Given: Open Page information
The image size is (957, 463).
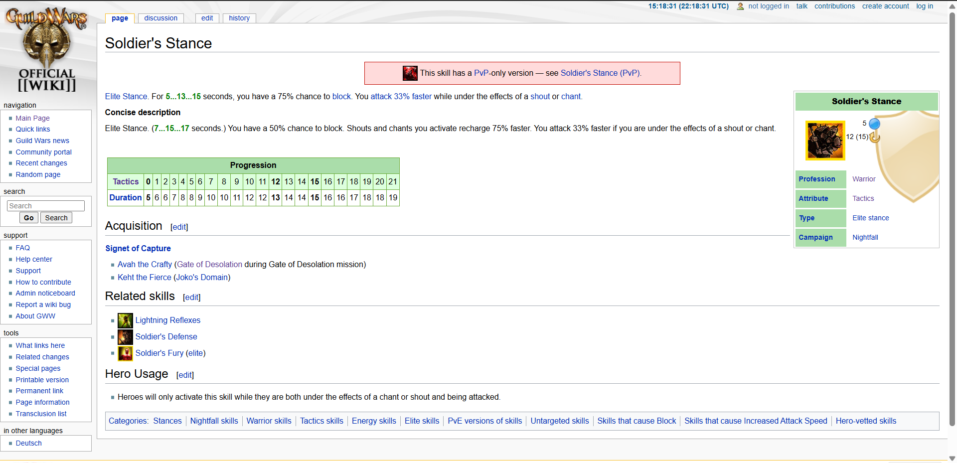Looking at the screenshot, I should tap(42, 402).
